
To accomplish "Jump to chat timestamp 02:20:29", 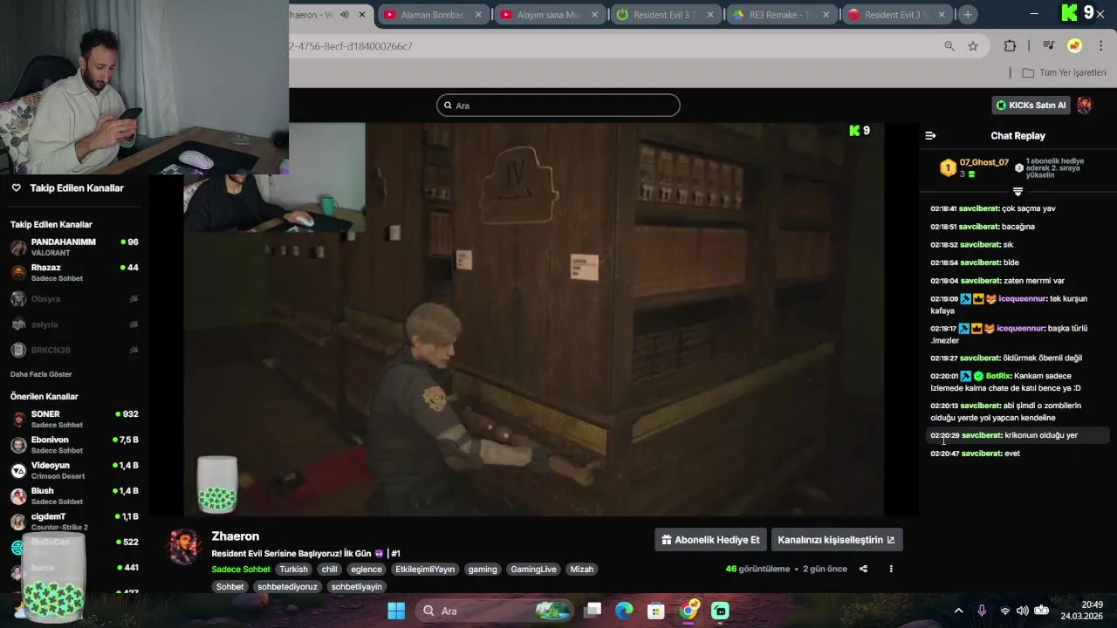I will 944,435.
